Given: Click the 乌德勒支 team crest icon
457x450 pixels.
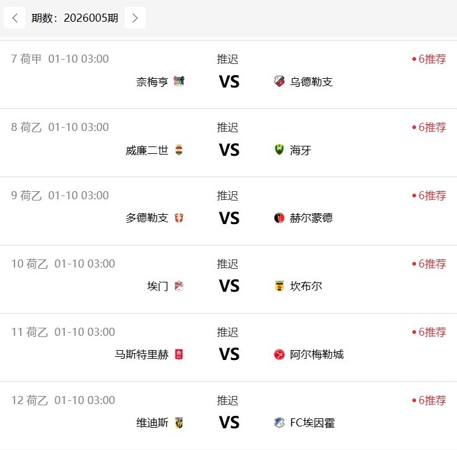Looking at the screenshot, I should pos(279,81).
